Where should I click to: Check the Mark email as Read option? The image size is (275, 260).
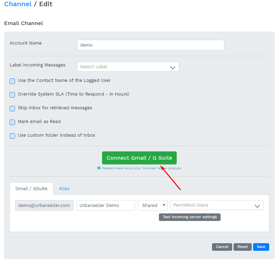pyautogui.click(x=12, y=122)
